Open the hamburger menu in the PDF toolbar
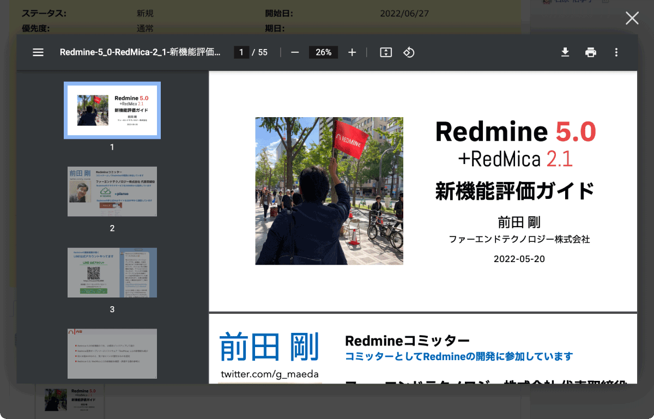Image resolution: width=654 pixels, height=419 pixels. 38,52
